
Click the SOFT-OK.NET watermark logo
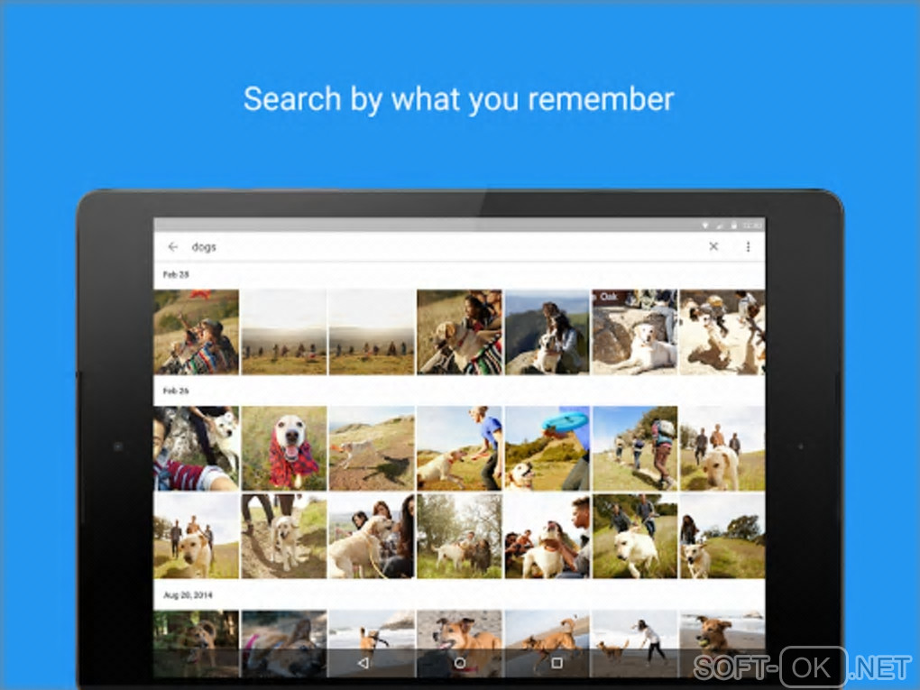pyautogui.click(x=802, y=667)
